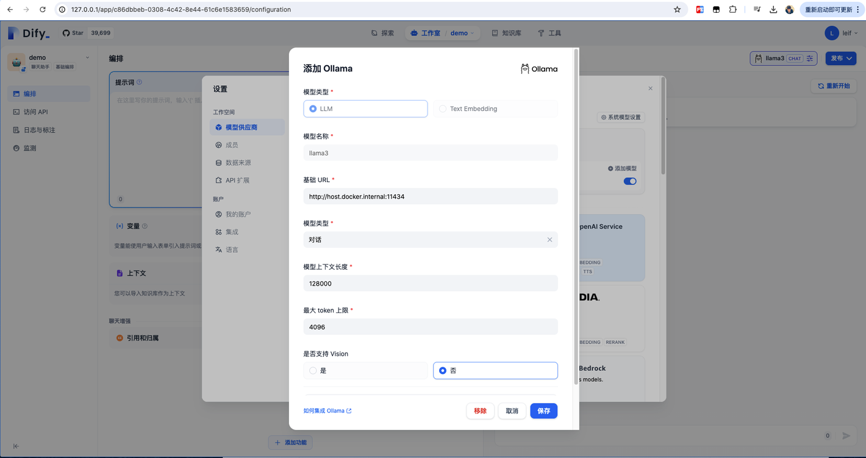Viewport: 866px width, 458px height.
Task: Click the red 移除 button
Action: [481, 411]
